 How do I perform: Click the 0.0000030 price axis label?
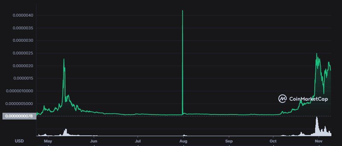pyautogui.click(x=23, y=41)
